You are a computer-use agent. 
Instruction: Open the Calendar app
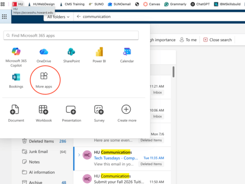tap(127, 55)
